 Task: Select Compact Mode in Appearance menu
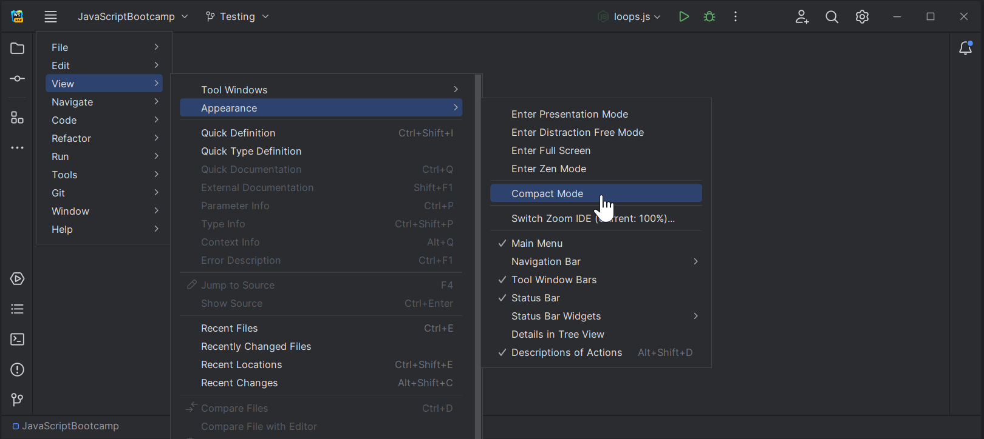point(547,193)
